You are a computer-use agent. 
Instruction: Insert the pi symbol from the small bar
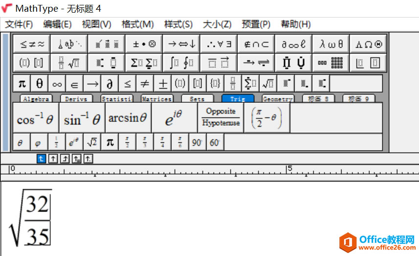tap(22, 84)
